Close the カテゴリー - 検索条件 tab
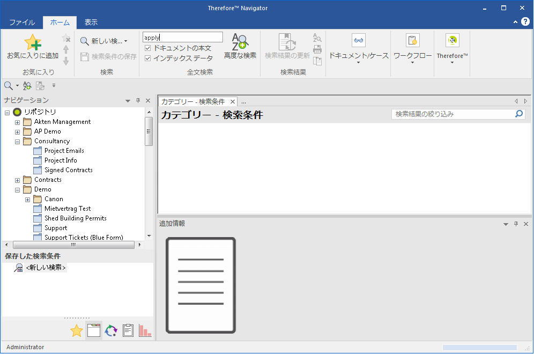This screenshot has width=534, height=354. click(x=233, y=101)
